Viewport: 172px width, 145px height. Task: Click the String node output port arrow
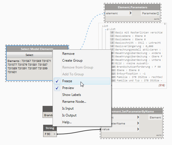point(55,134)
